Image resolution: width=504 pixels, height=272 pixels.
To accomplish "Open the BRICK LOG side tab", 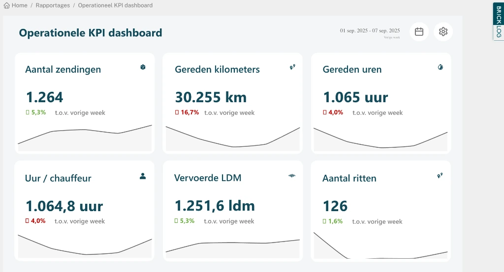I will (x=498, y=21).
